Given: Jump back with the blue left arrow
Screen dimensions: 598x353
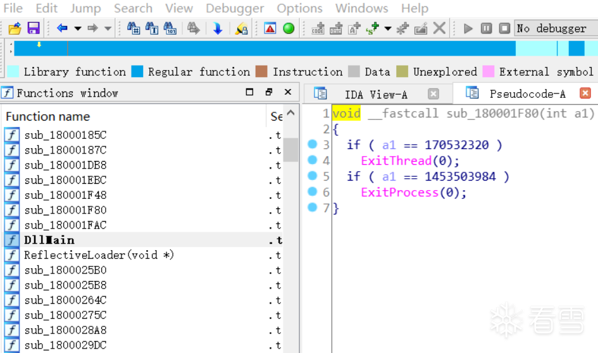Looking at the screenshot, I should pyautogui.click(x=62, y=28).
